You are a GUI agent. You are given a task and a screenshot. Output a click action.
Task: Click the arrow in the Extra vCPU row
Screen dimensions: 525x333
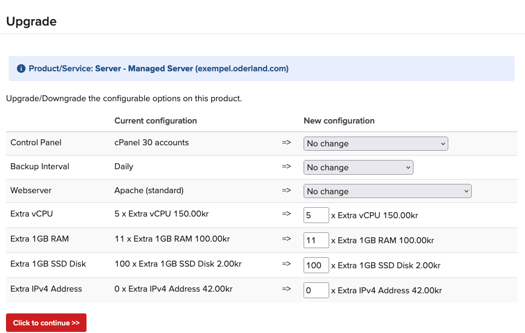287,214
